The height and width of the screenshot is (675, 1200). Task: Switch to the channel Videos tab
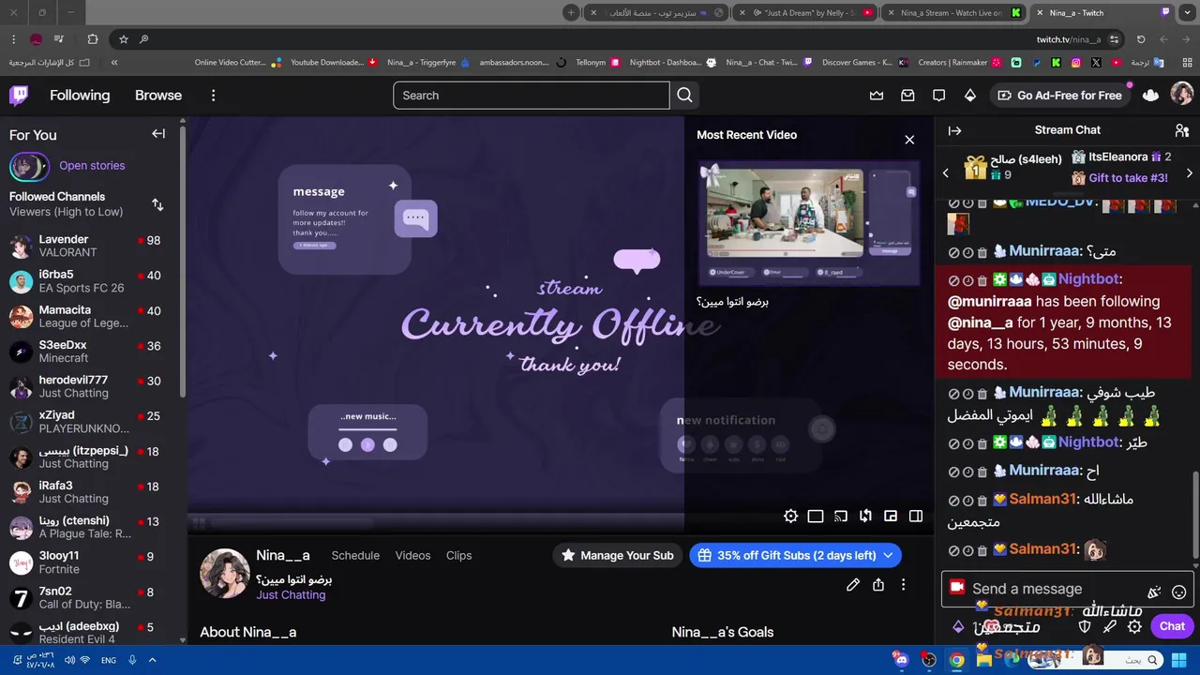point(412,555)
